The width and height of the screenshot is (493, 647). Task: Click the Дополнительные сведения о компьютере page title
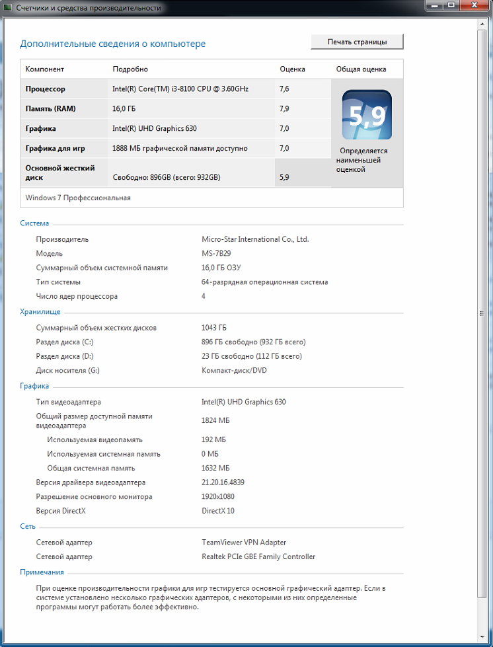pyautogui.click(x=112, y=44)
